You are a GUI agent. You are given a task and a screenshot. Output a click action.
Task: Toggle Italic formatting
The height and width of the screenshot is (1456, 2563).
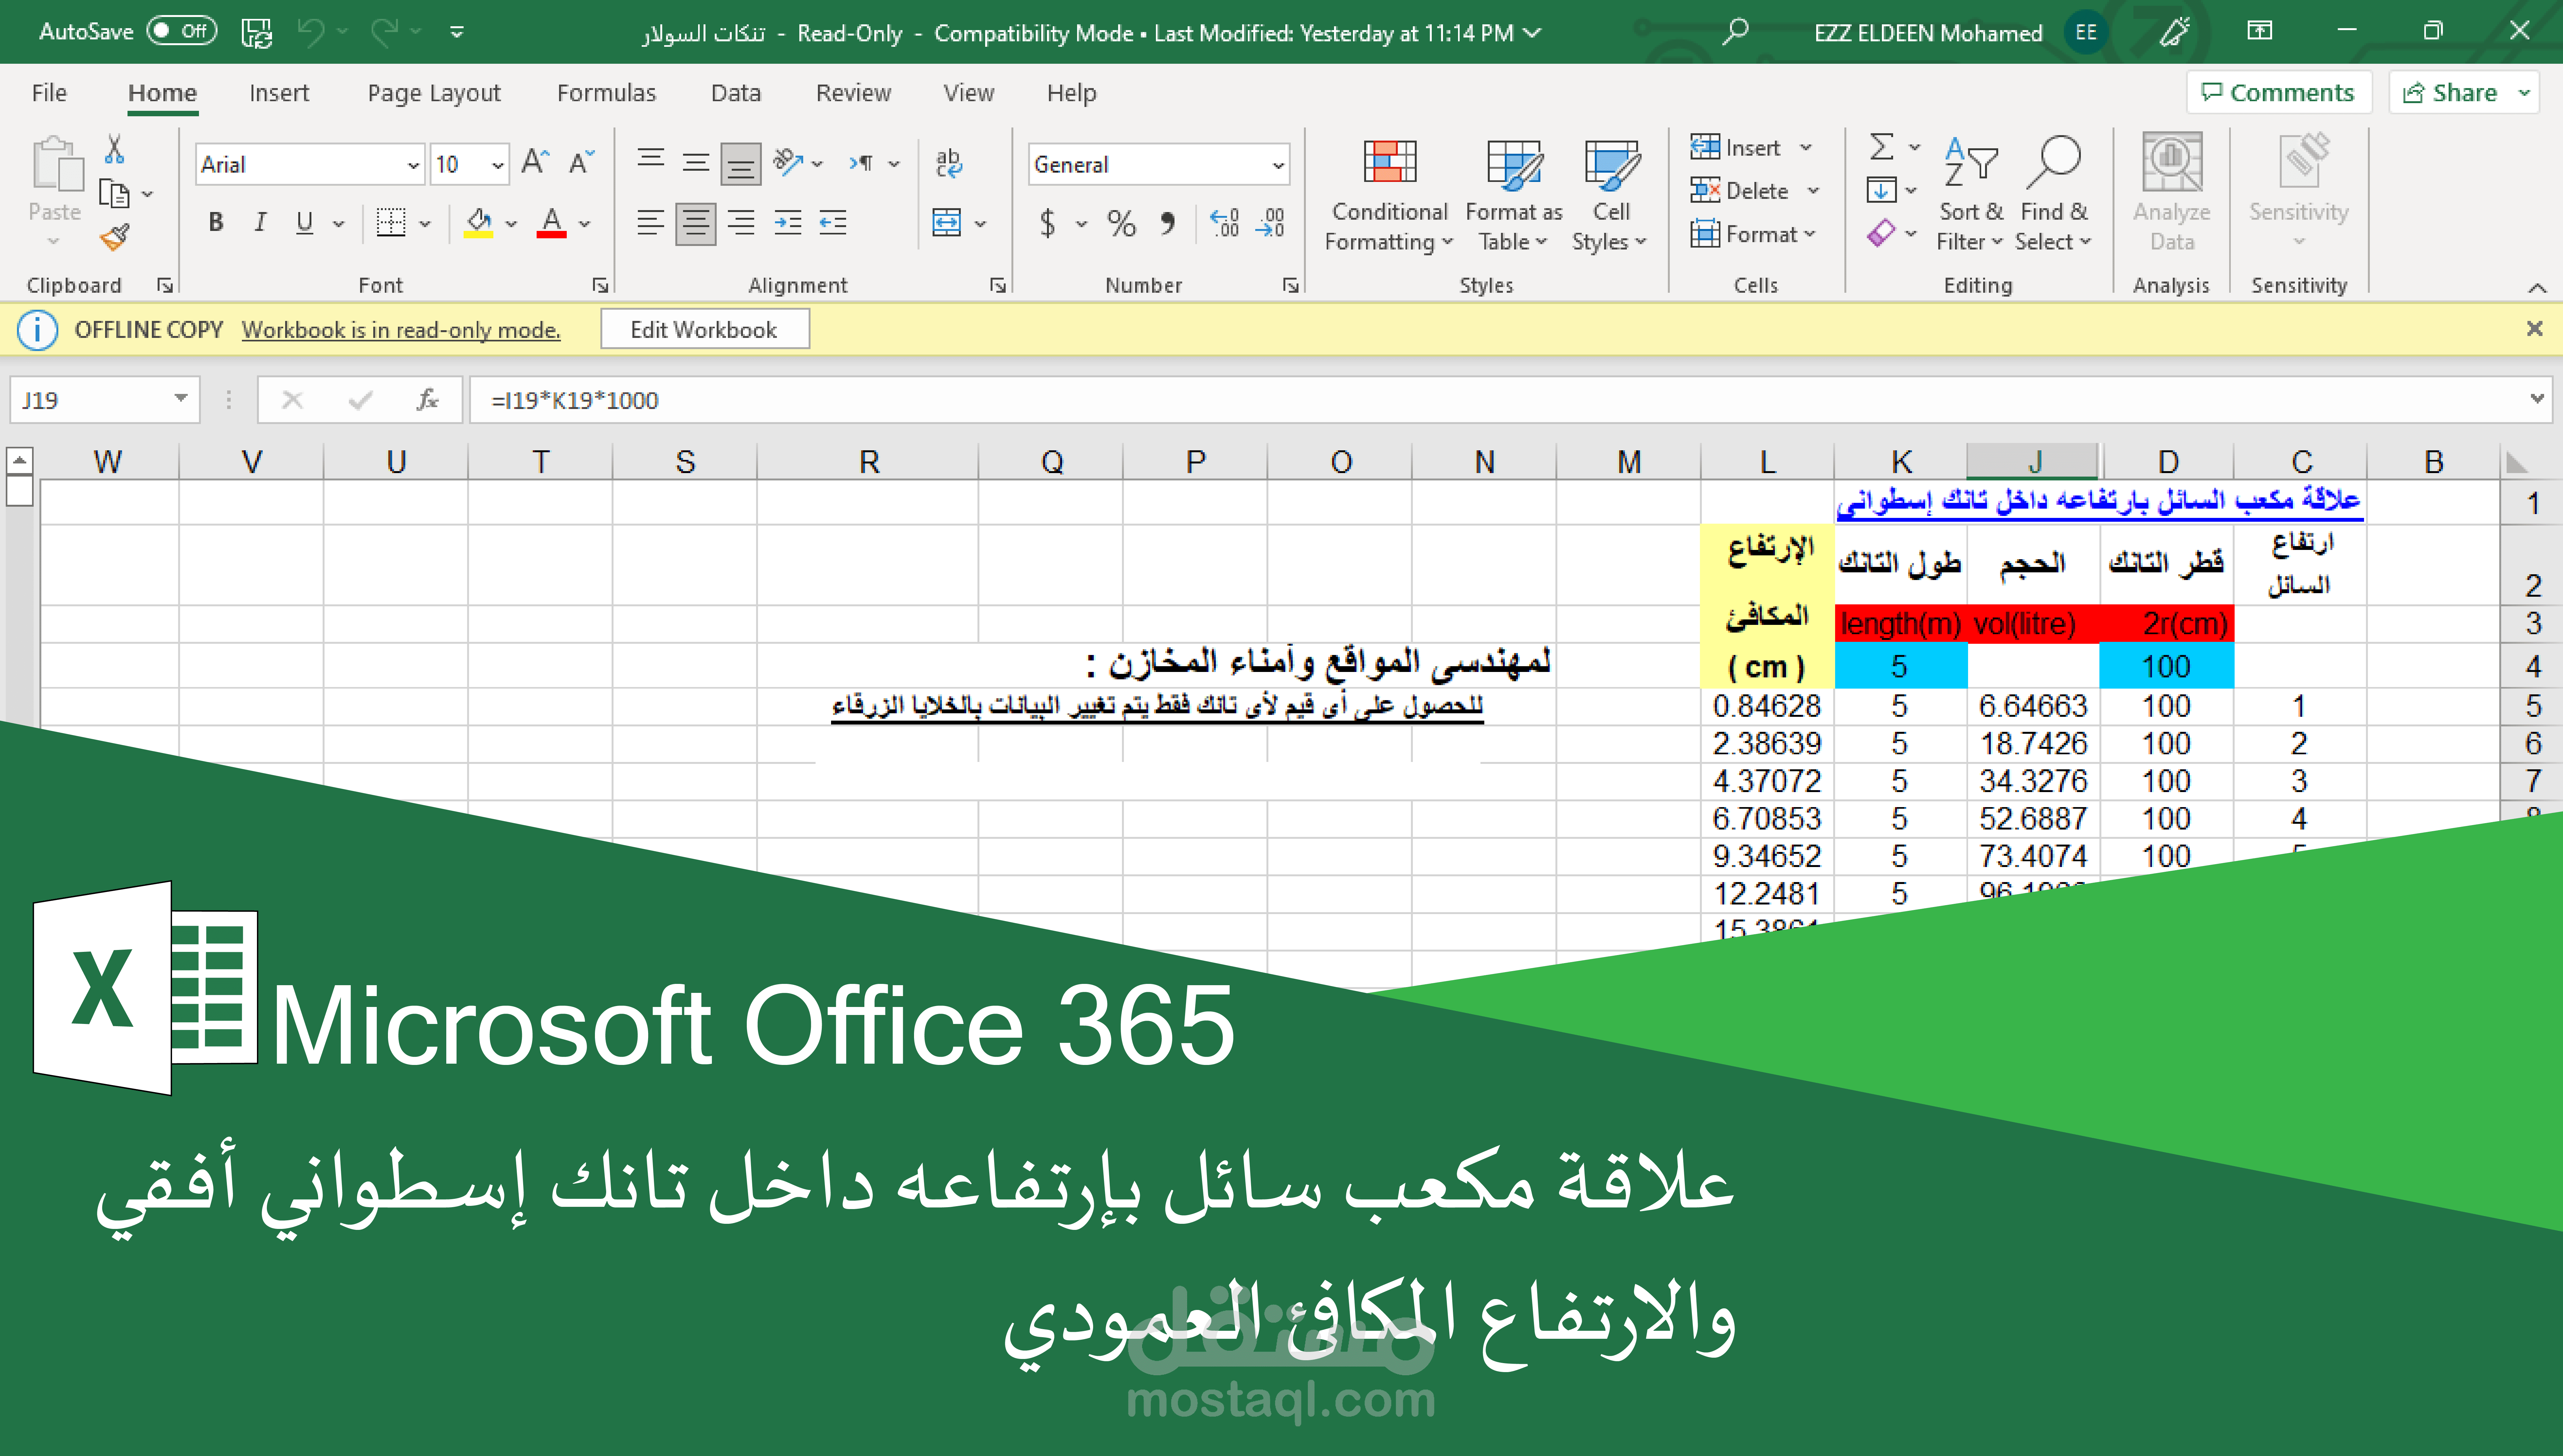click(260, 222)
